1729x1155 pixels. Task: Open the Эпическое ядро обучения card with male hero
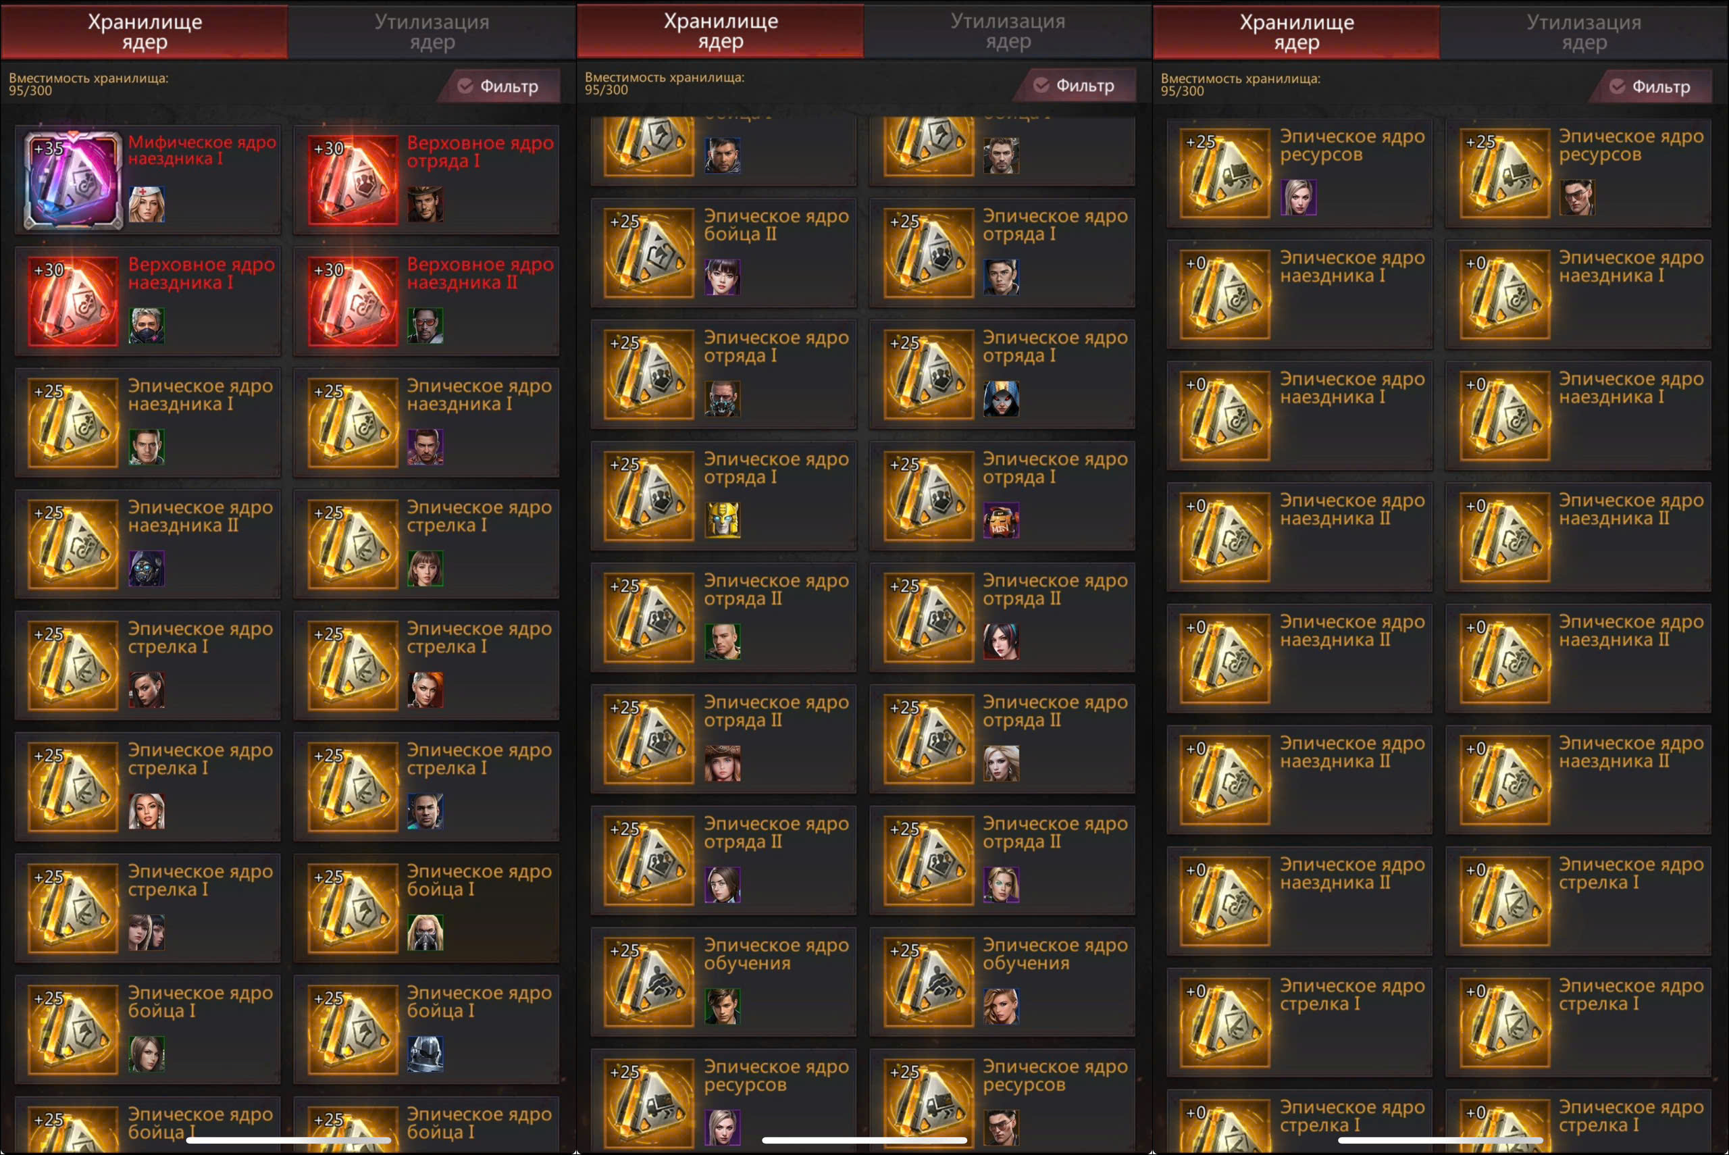coord(724,982)
